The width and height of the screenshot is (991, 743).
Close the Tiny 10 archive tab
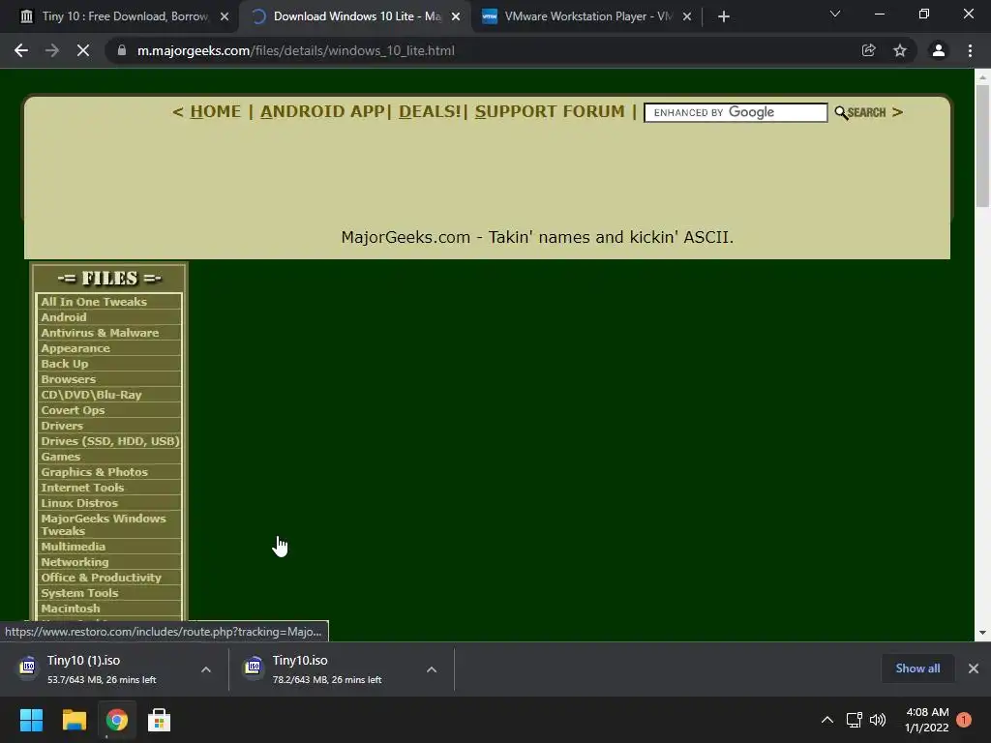click(x=225, y=16)
